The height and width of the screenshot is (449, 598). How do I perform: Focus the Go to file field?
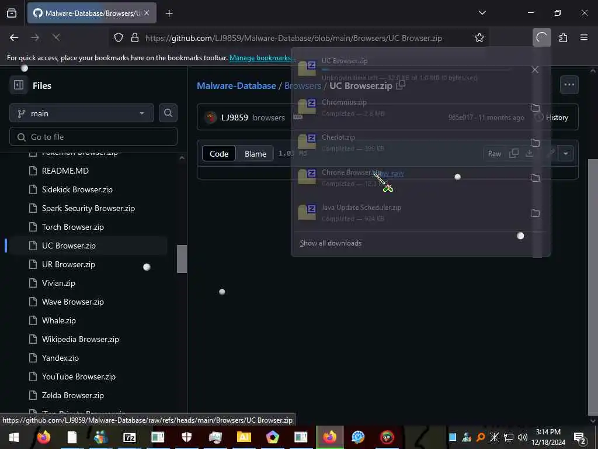pos(93,137)
